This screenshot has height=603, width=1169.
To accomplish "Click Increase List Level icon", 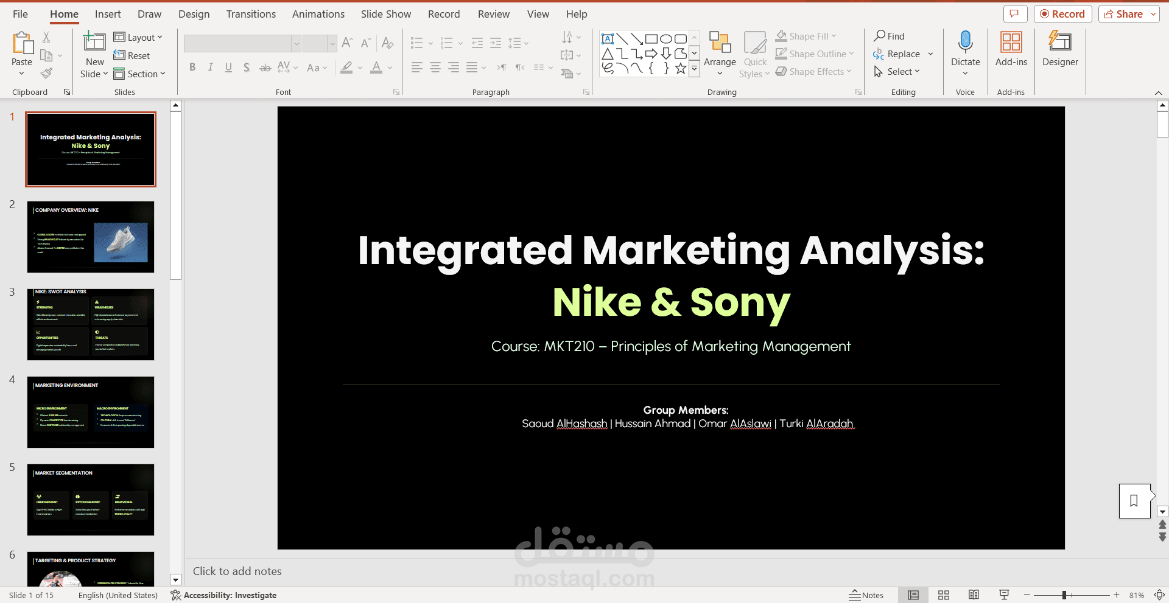I will [x=496, y=43].
